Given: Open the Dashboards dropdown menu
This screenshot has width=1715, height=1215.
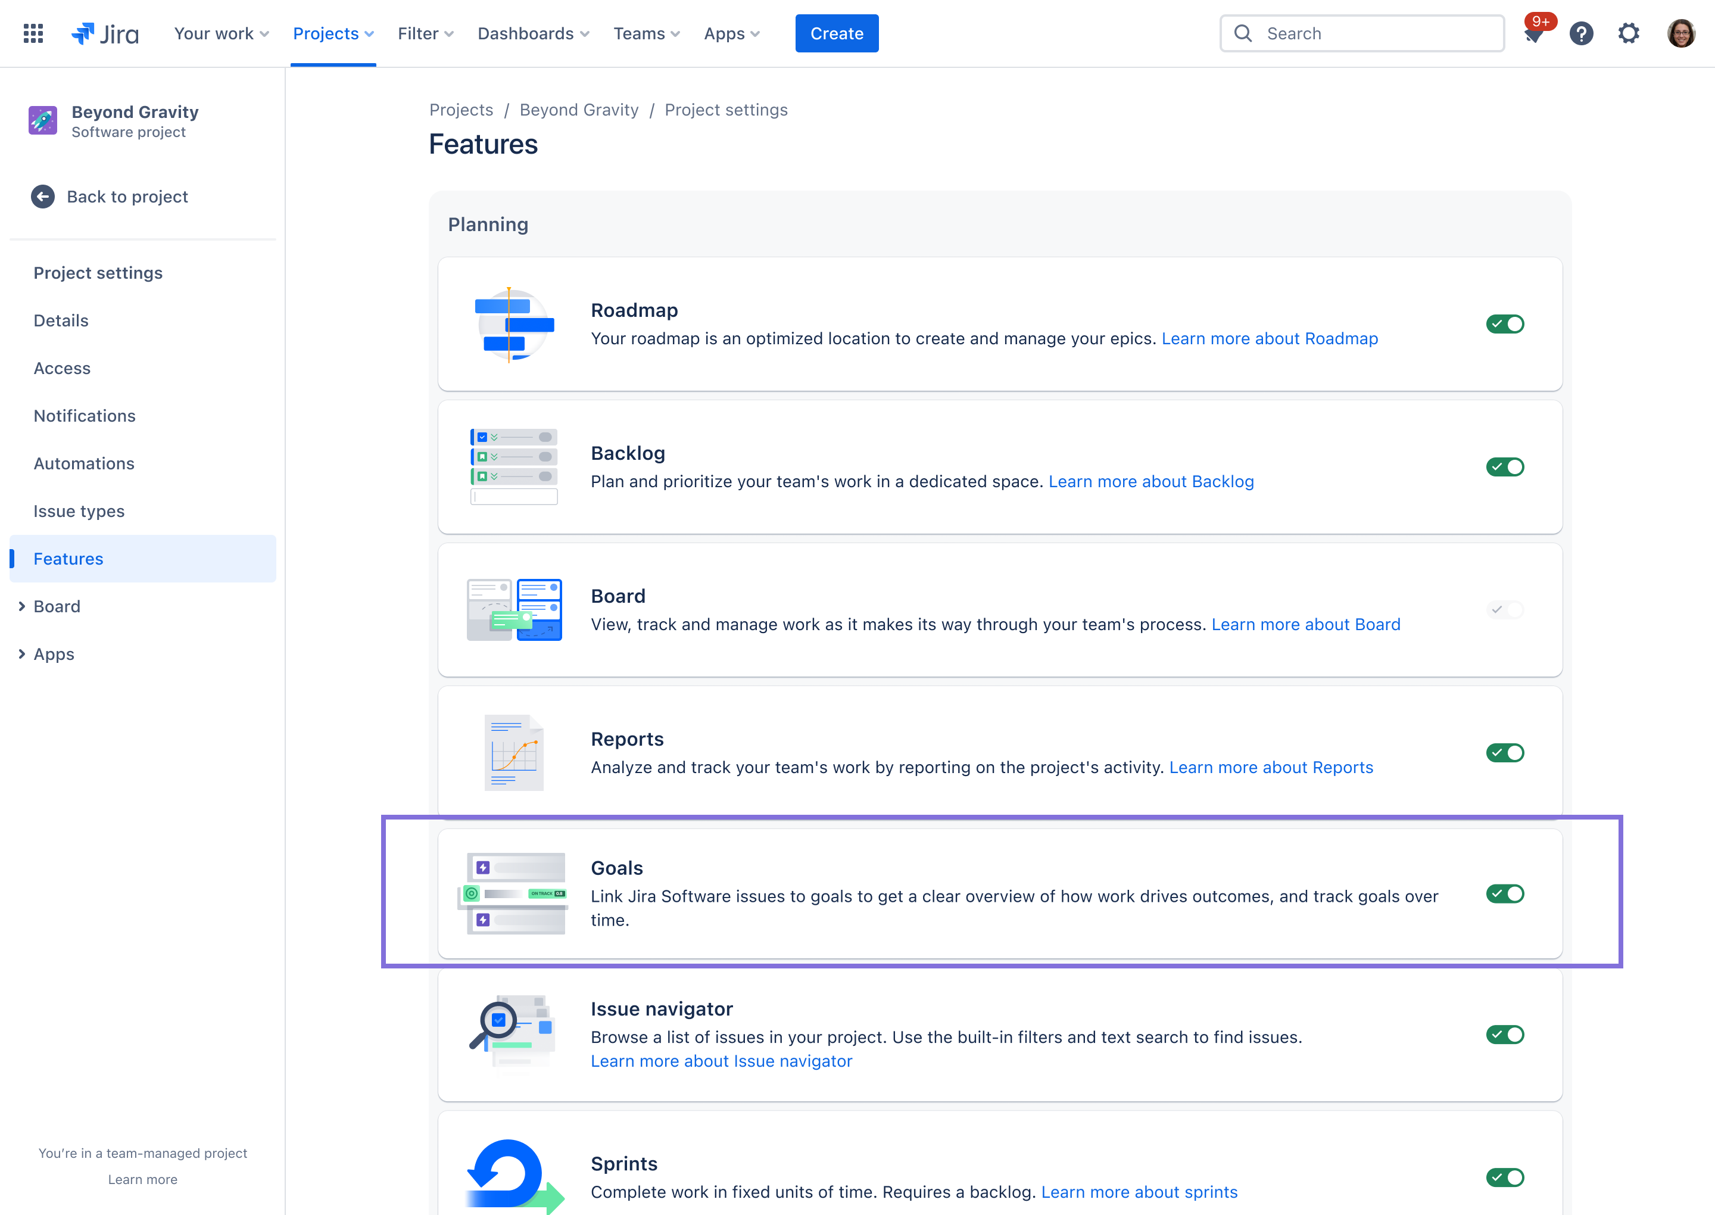Looking at the screenshot, I should 534,34.
